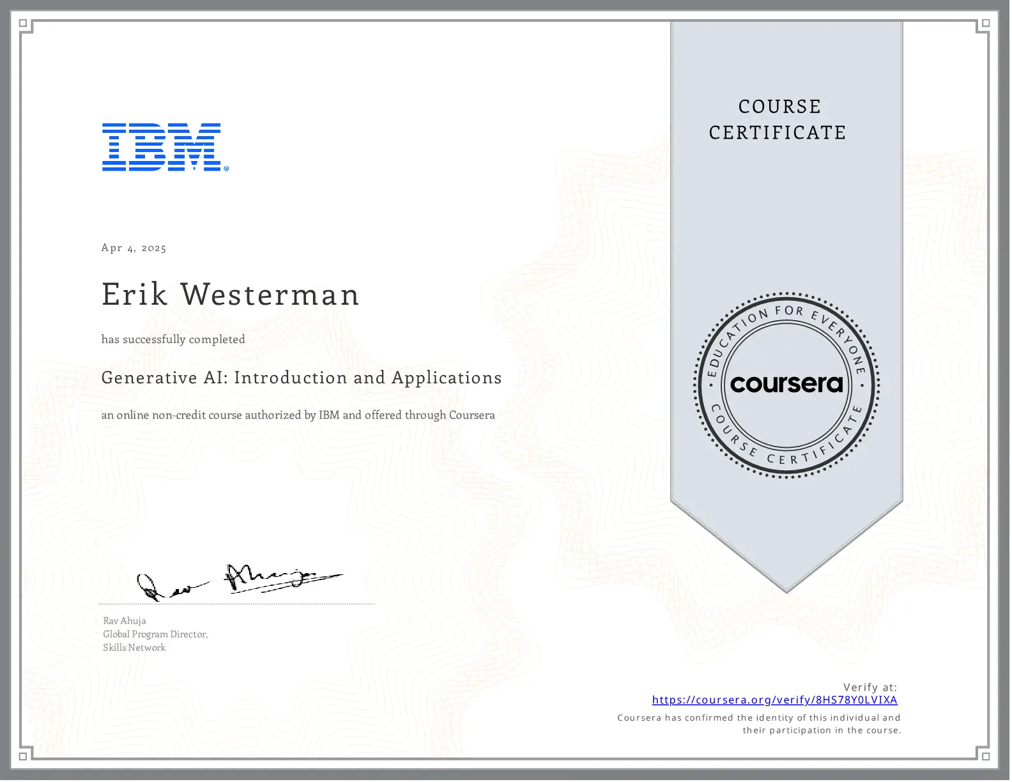Click the bottom-left corner ornament
Viewport: 1012px width, 782px height.
point(24,756)
